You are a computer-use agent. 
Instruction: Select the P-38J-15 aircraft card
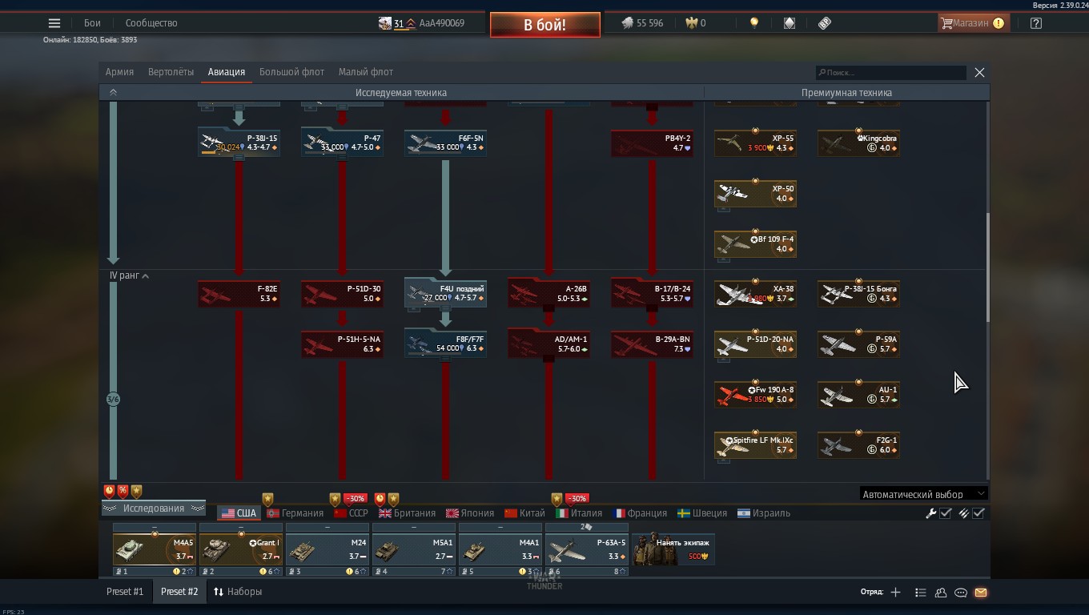(x=239, y=143)
